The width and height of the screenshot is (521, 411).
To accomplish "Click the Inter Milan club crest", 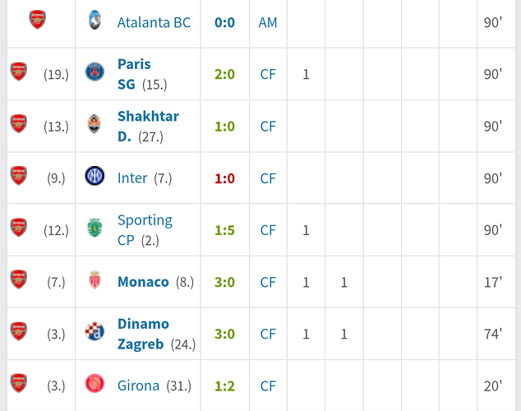I will tap(95, 176).
